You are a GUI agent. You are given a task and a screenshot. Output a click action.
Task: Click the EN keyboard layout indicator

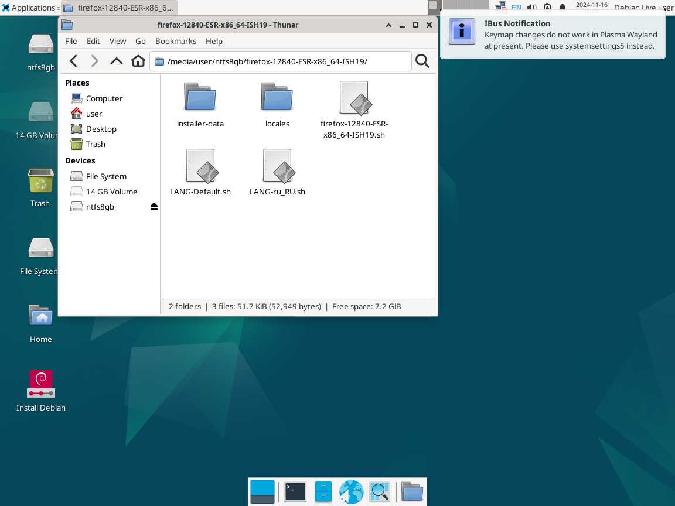pyautogui.click(x=516, y=7)
